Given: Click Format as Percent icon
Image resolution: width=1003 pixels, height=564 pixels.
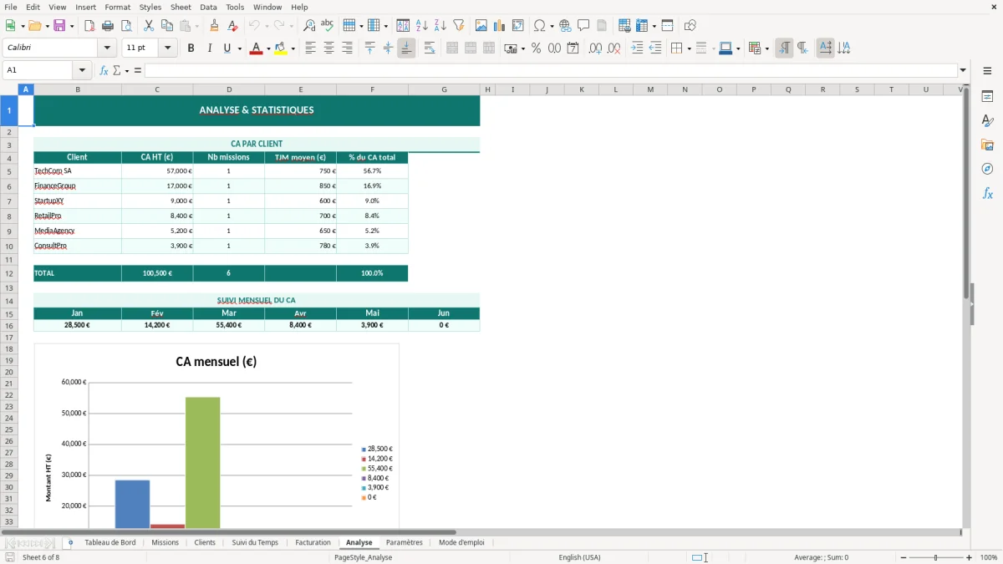Looking at the screenshot, I should pyautogui.click(x=536, y=48).
